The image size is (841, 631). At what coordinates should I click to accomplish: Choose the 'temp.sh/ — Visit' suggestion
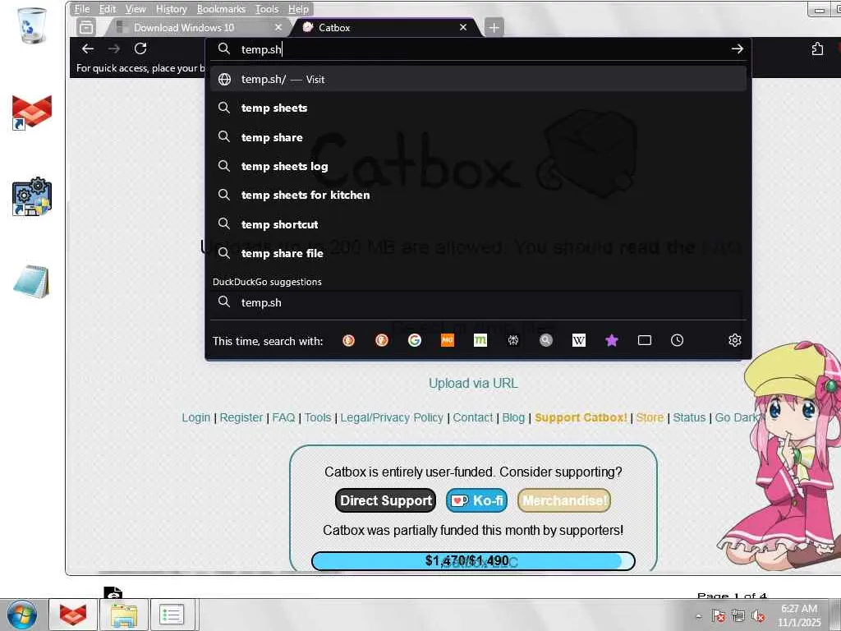point(478,79)
